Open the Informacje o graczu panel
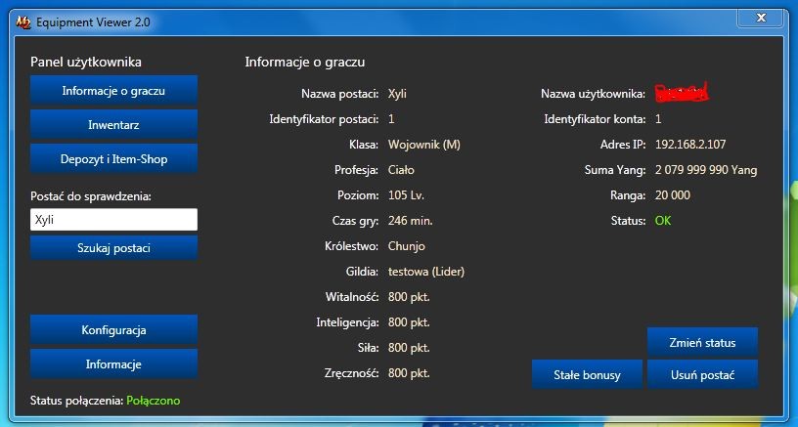This screenshot has width=798, height=427. 113,91
